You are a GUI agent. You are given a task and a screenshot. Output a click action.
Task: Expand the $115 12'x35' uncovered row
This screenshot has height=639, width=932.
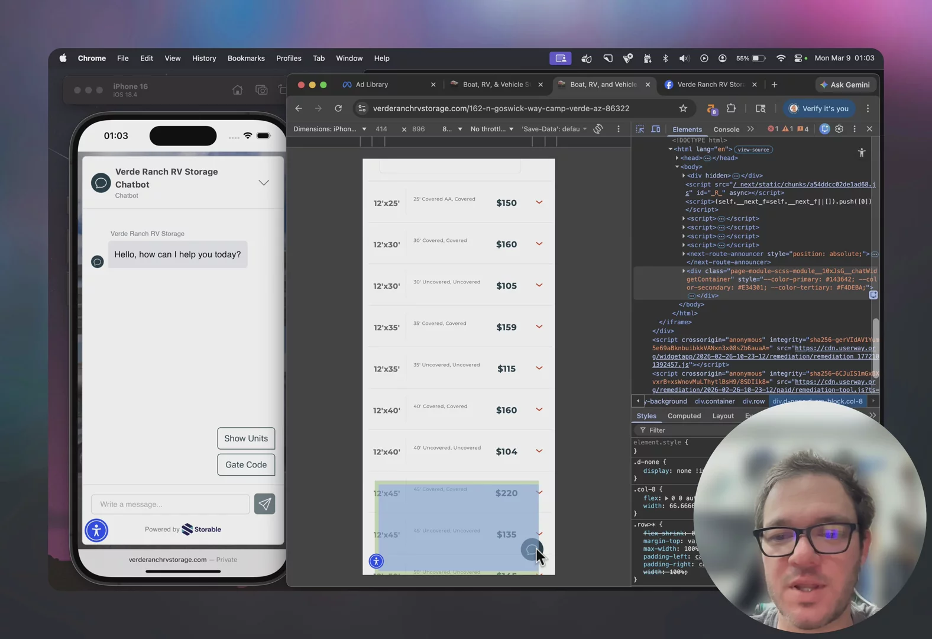(539, 368)
